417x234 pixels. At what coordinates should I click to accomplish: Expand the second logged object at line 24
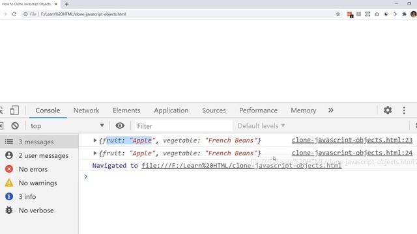pyautogui.click(x=95, y=153)
